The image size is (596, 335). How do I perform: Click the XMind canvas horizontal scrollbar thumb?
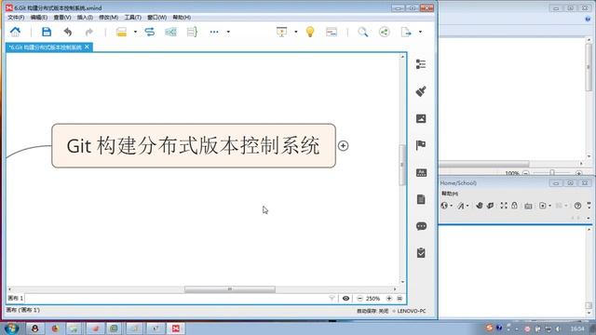(230, 289)
